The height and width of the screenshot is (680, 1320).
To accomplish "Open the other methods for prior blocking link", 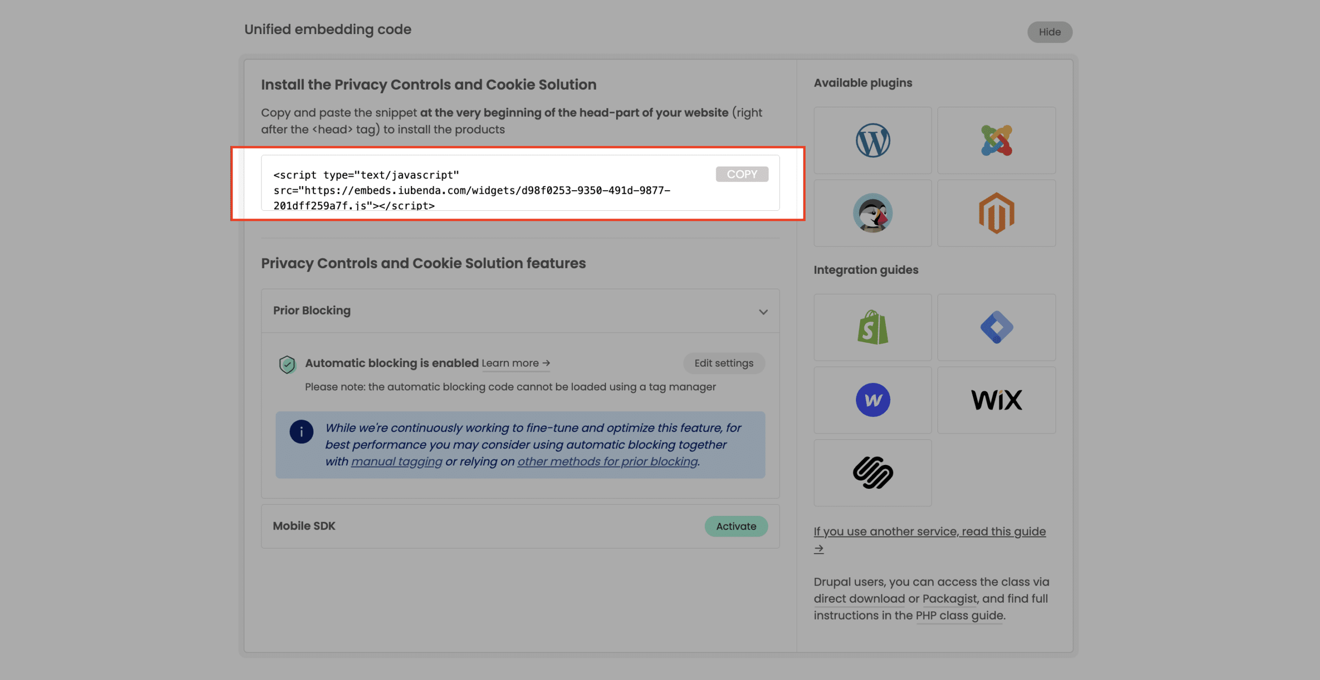I will tap(606, 461).
